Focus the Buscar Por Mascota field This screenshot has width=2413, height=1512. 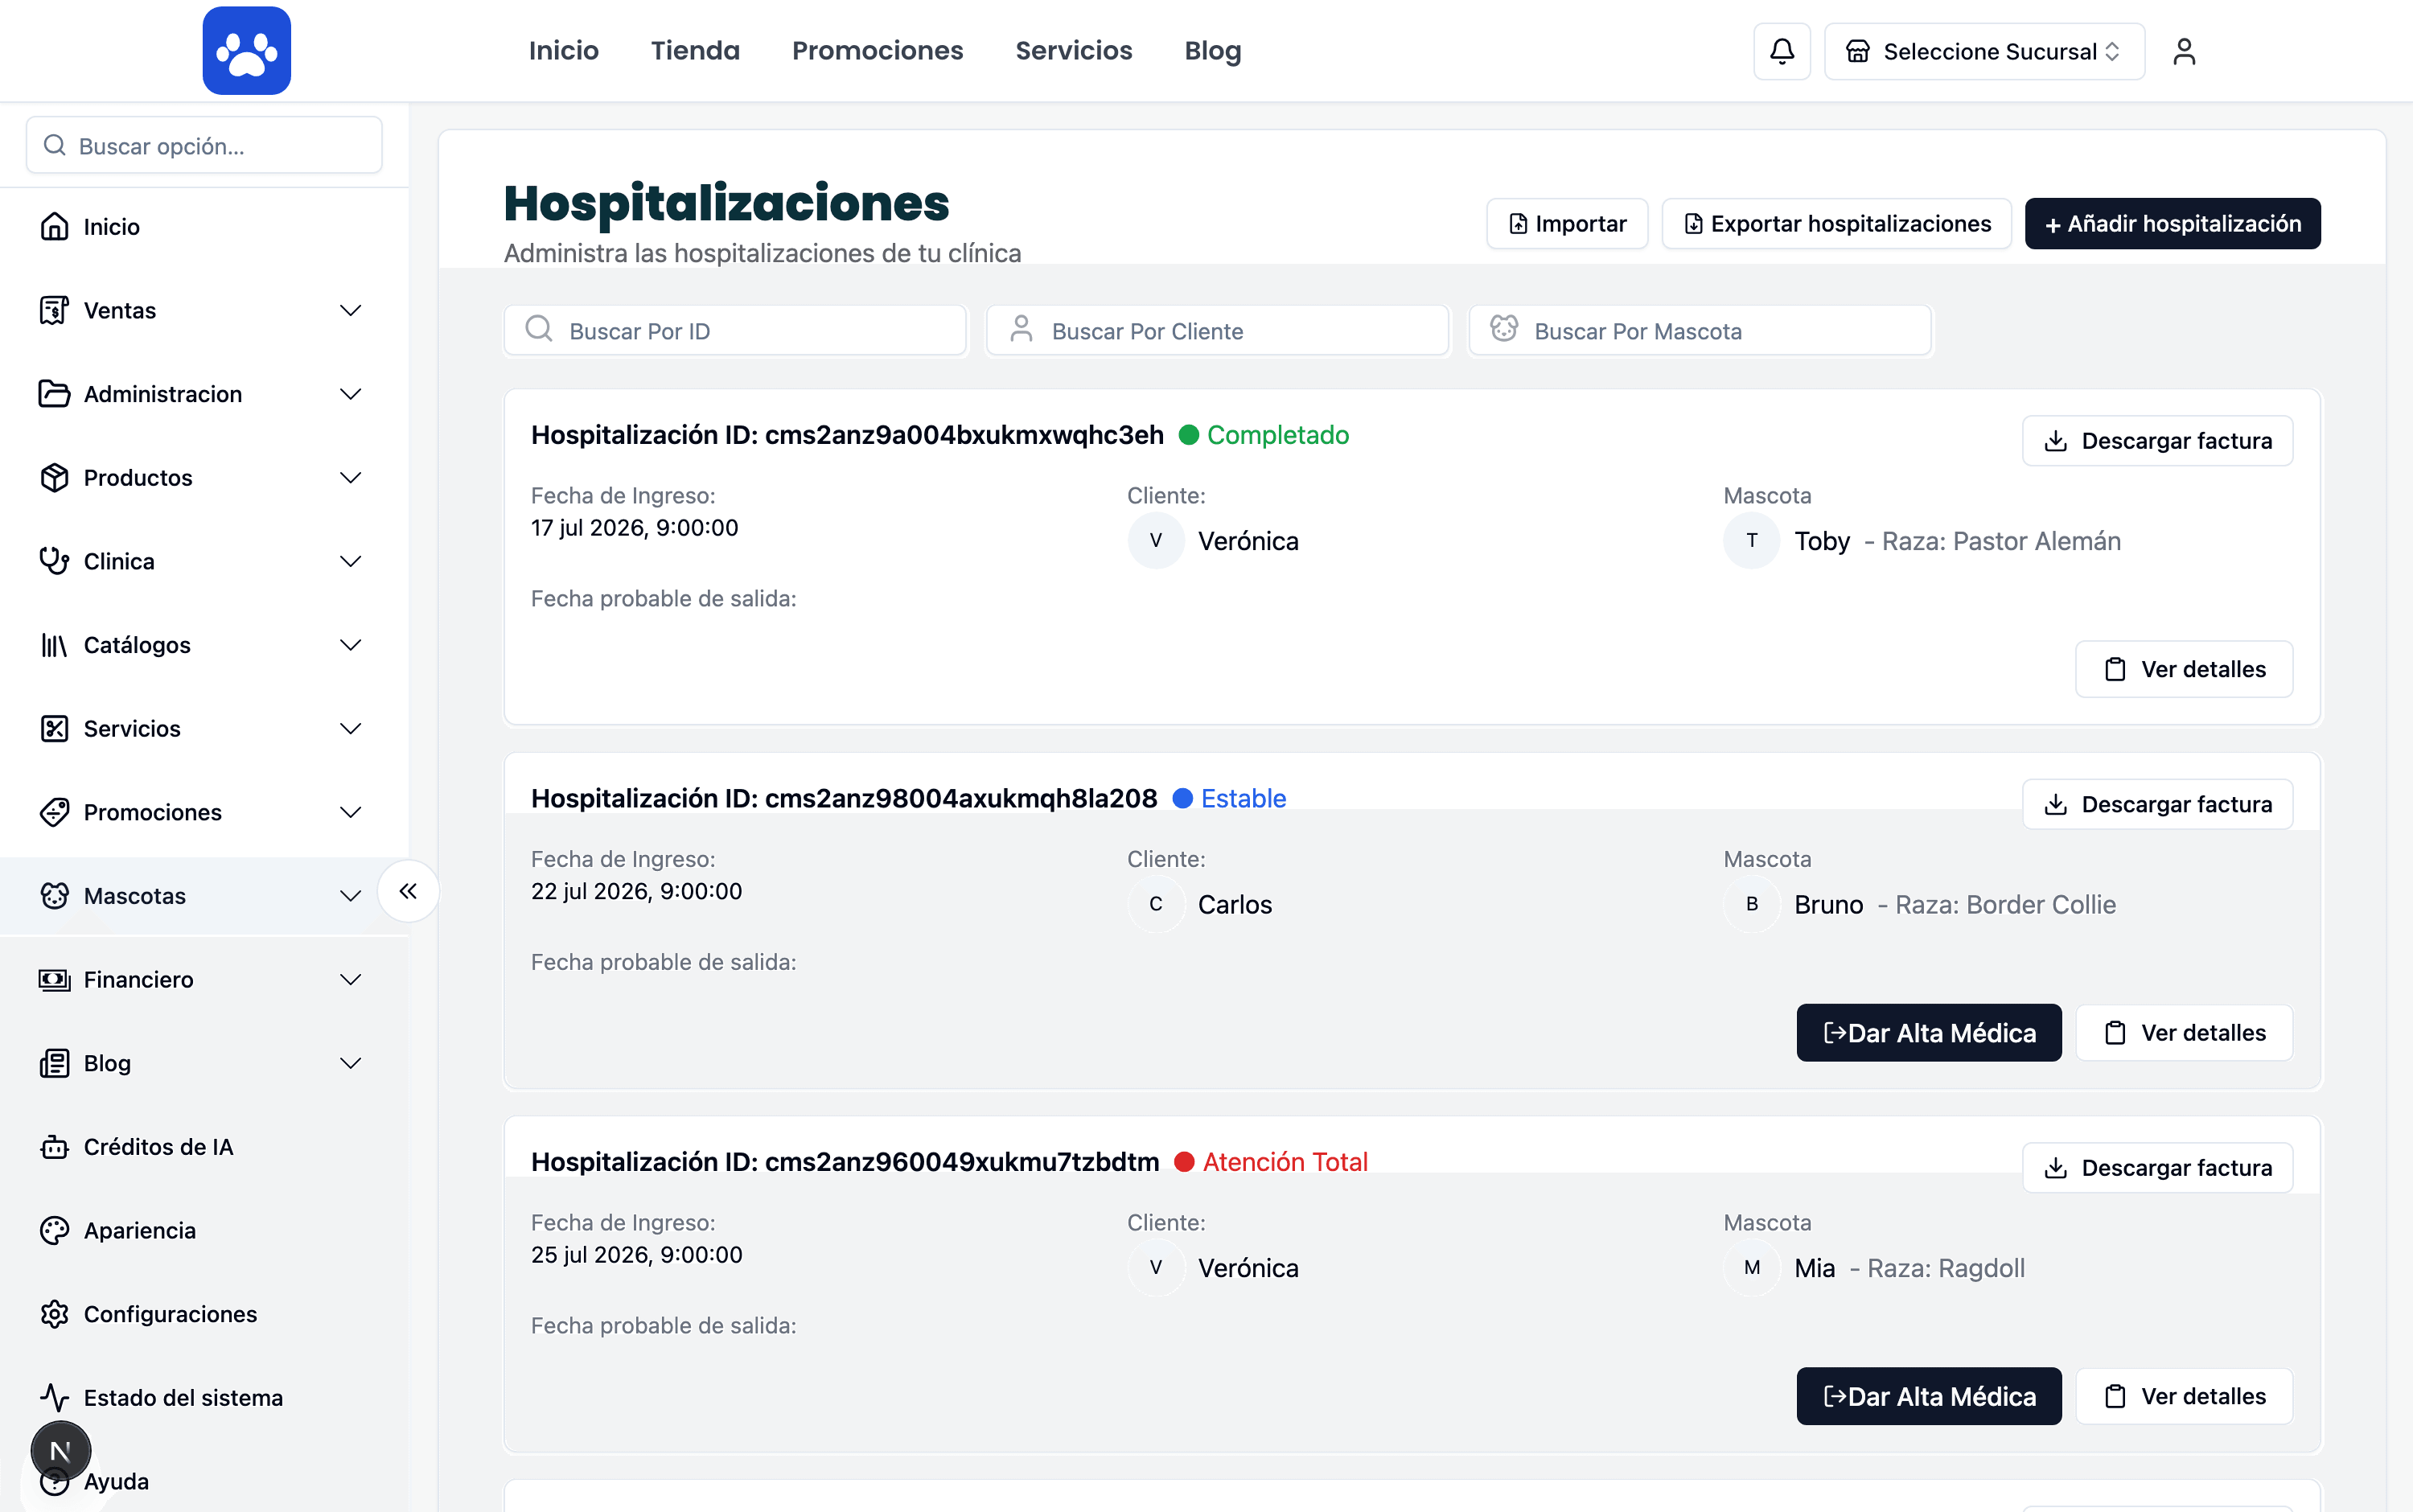[1700, 331]
